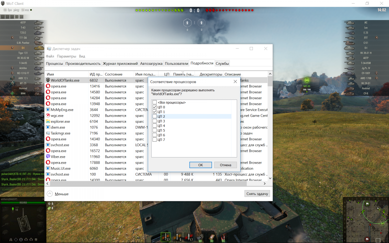Click the wgc.exe process icon

pyautogui.click(x=48, y=116)
